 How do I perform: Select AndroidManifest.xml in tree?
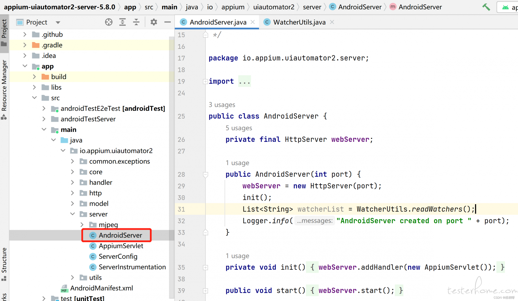click(x=101, y=288)
